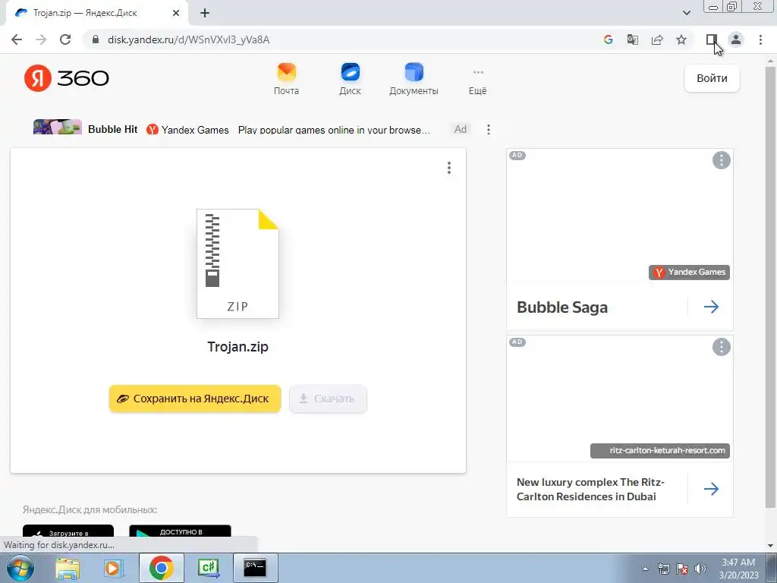Click the Chrome taskbar icon
Screen dimensions: 777x583
tap(161, 568)
